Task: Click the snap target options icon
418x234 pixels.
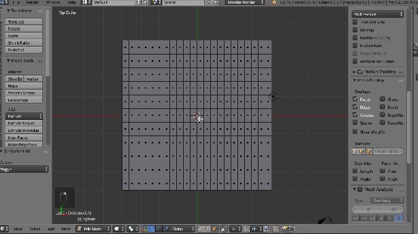Action: pyautogui.click(x=266, y=229)
